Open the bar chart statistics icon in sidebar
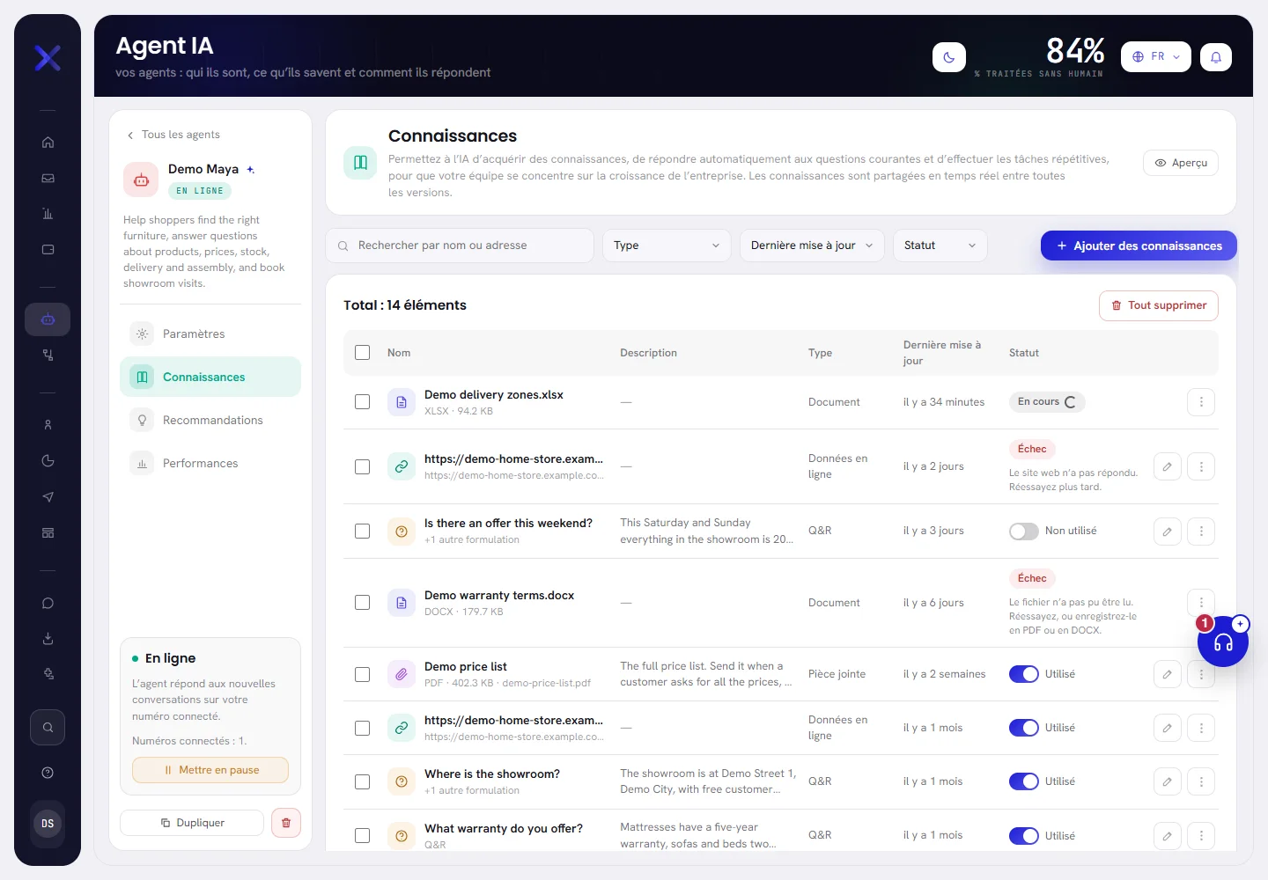Viewport: 1268px width, 880px height. [48, 214]
